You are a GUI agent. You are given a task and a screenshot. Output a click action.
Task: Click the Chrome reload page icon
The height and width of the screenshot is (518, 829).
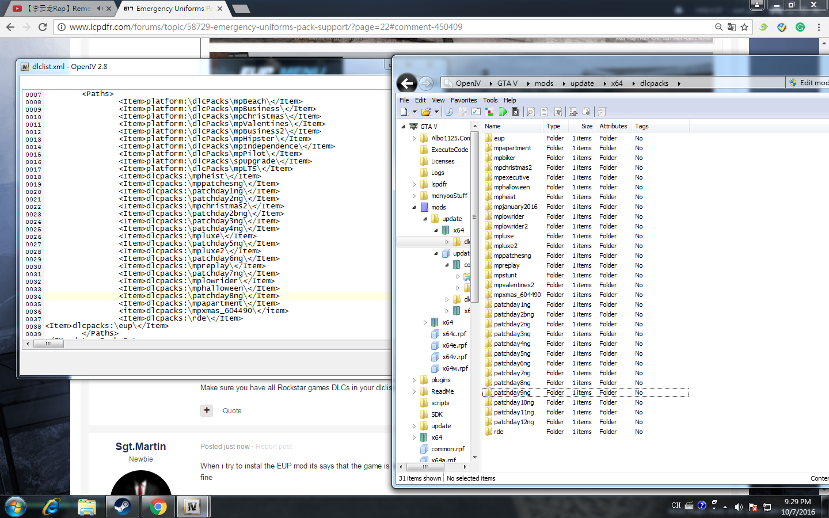[43, 27]
